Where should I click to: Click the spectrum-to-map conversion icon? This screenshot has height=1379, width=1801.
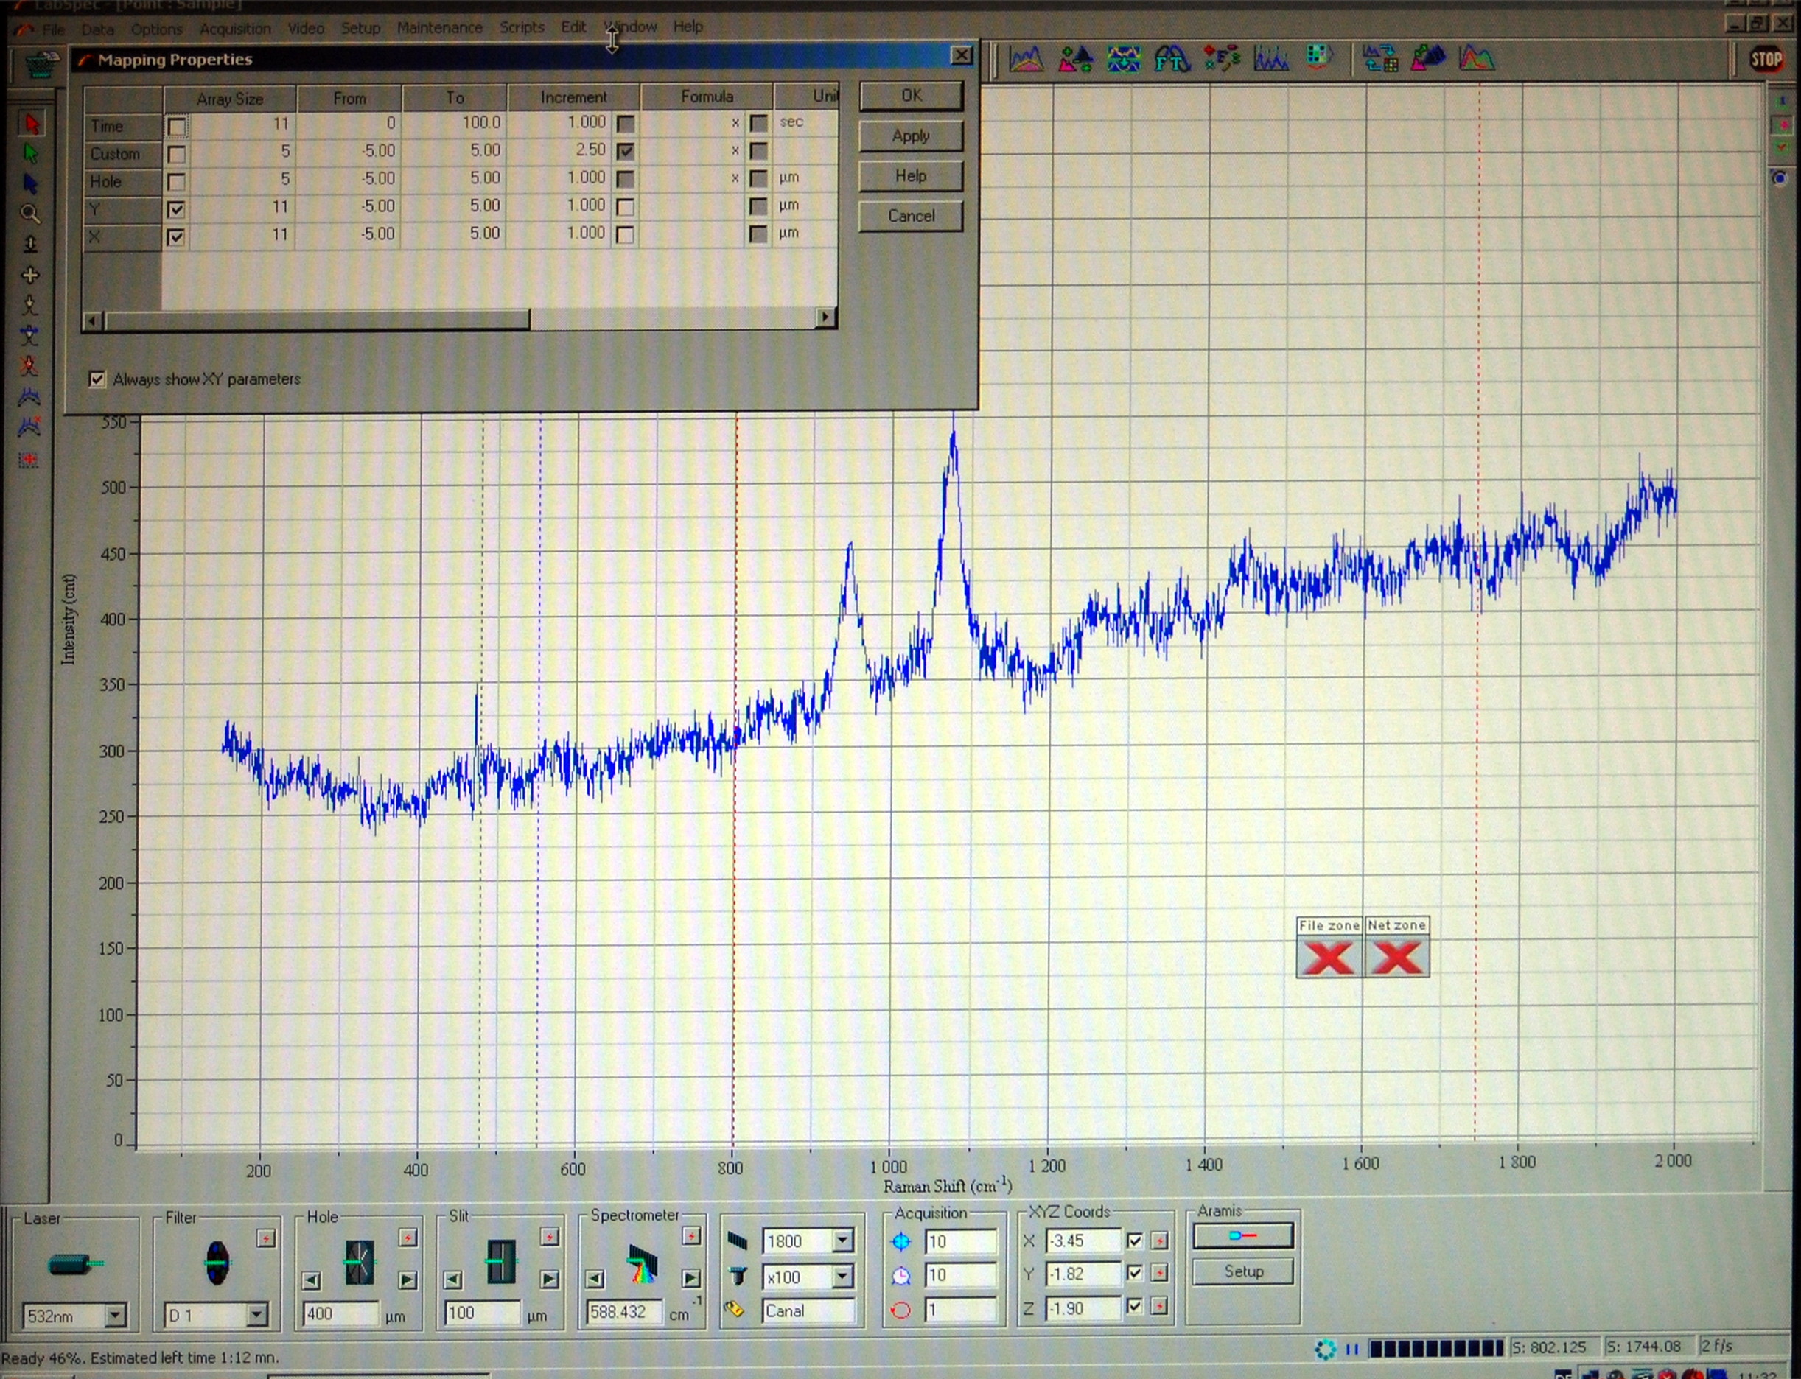pos(1380,58)
